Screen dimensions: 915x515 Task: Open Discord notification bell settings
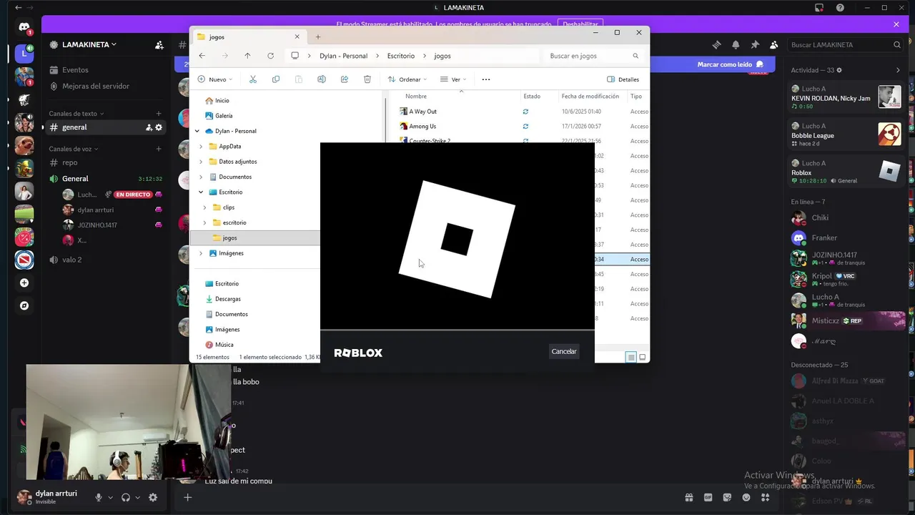736,44
